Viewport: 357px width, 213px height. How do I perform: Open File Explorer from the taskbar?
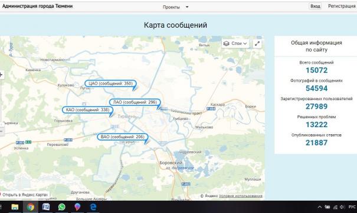click(15, 207)
